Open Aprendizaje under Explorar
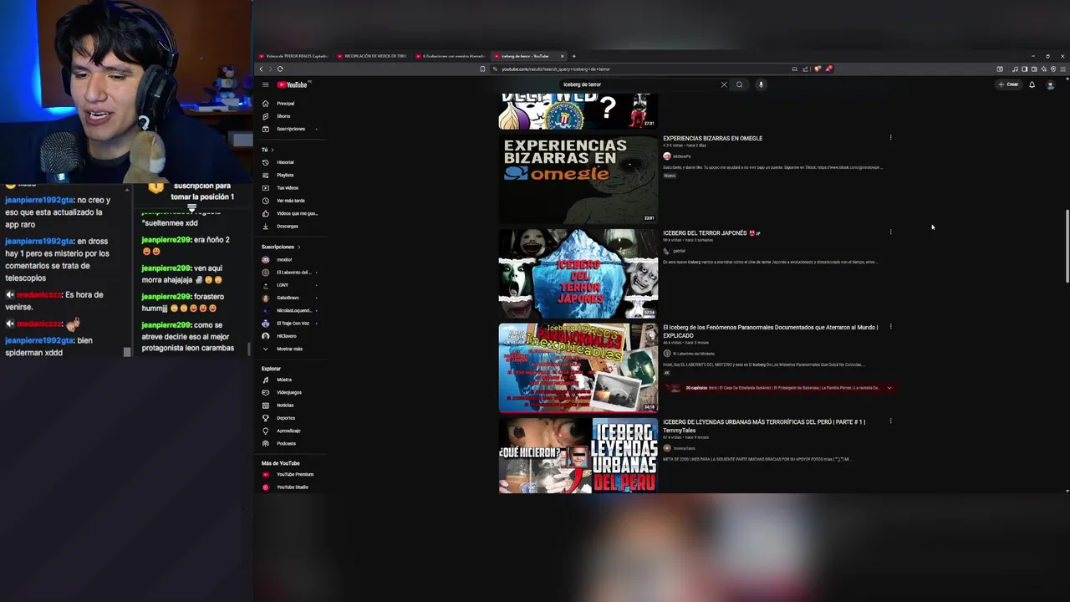 coord(289,431)
